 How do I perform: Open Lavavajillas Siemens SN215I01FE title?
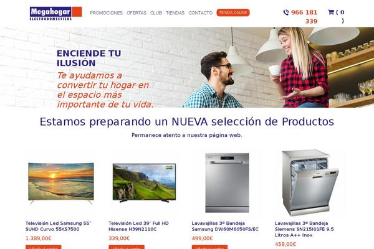tap(304, 229)
